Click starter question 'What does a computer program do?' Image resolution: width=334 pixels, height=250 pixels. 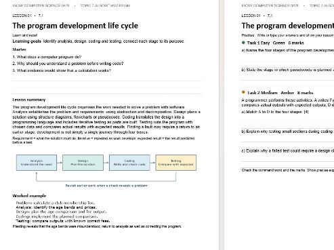(47, 57)
